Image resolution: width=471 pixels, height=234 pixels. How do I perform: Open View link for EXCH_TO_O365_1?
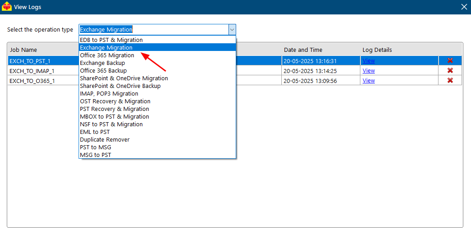(x=368, y=81)
